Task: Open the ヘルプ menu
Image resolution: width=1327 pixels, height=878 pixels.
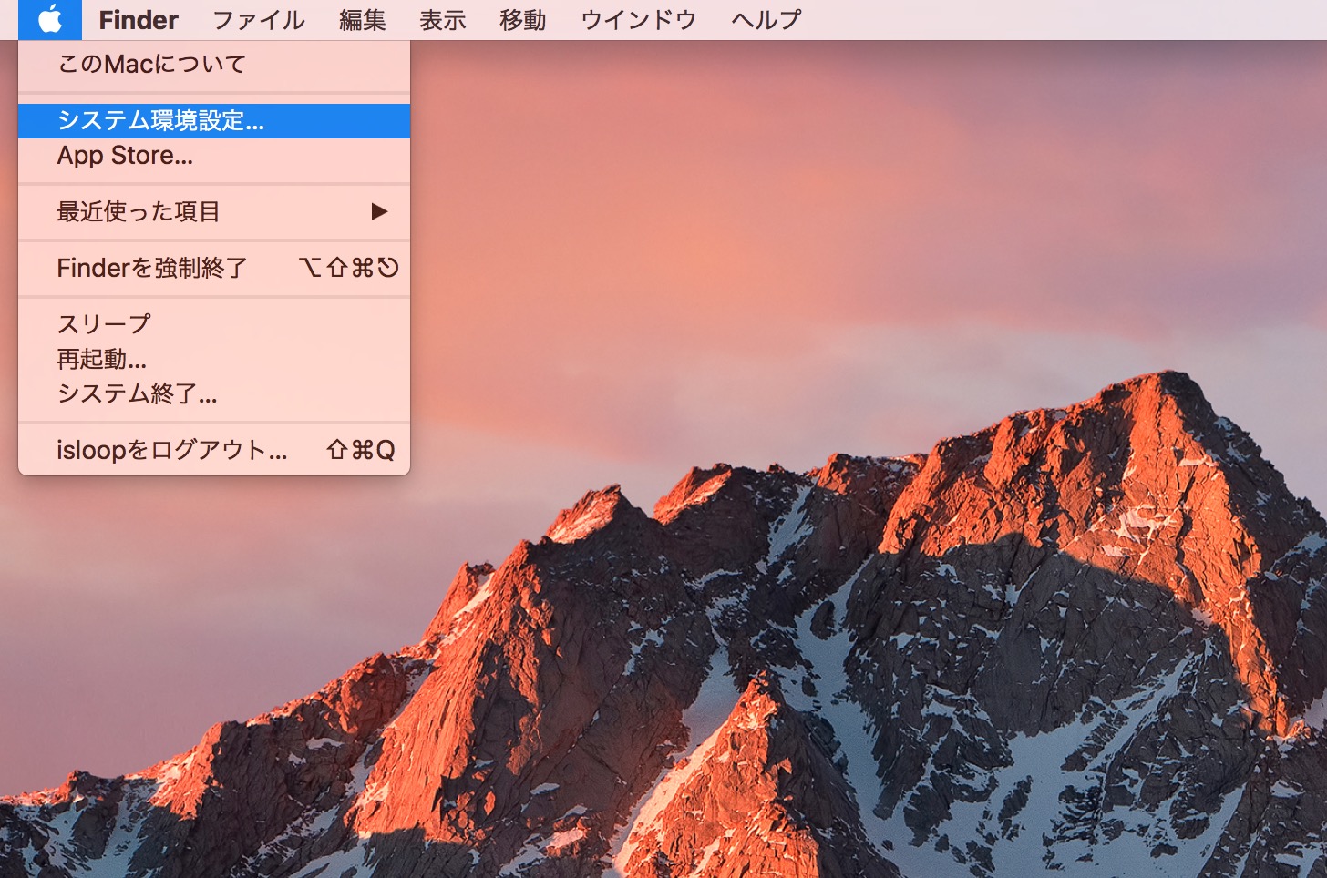Action: click(766, 19)
